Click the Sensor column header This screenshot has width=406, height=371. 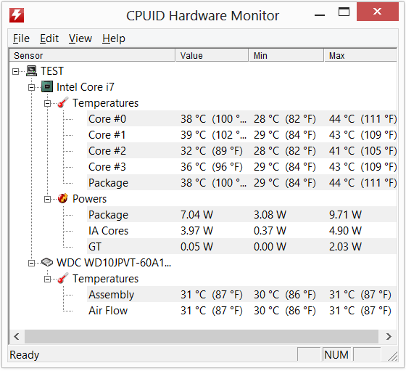point(92,55)
